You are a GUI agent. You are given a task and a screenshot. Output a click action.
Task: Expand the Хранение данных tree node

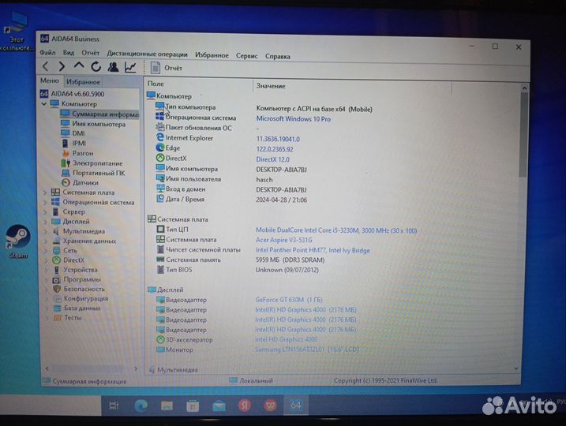pyautogui.click(x=45, y=241)
